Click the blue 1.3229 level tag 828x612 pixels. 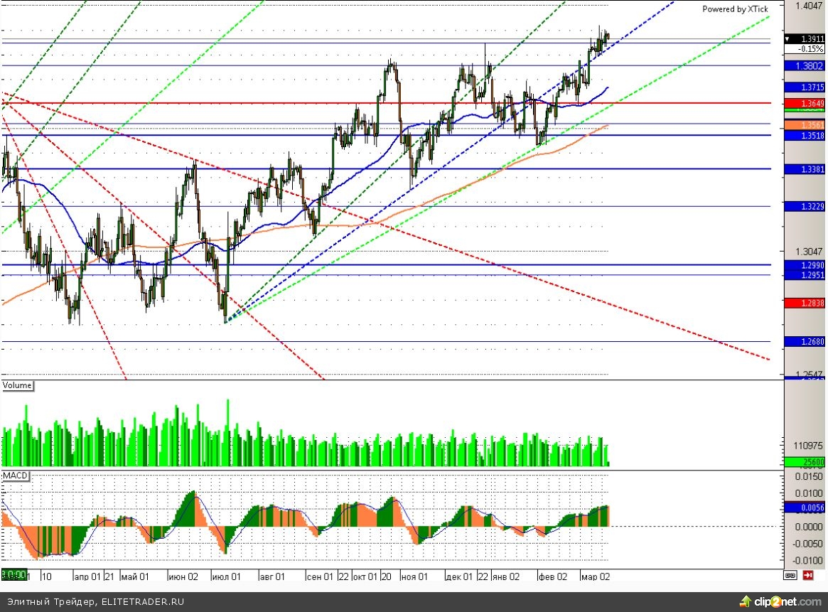[805, 206]
